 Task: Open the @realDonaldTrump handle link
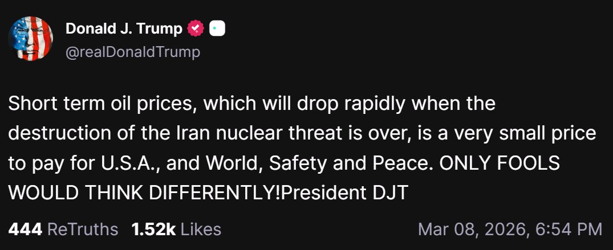pos(133,52)
